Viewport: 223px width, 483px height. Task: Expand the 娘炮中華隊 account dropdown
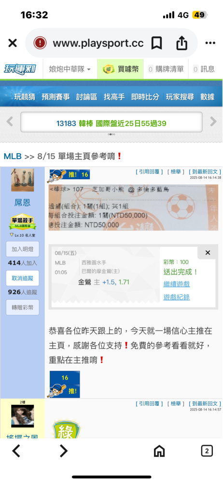coord(70,69)
